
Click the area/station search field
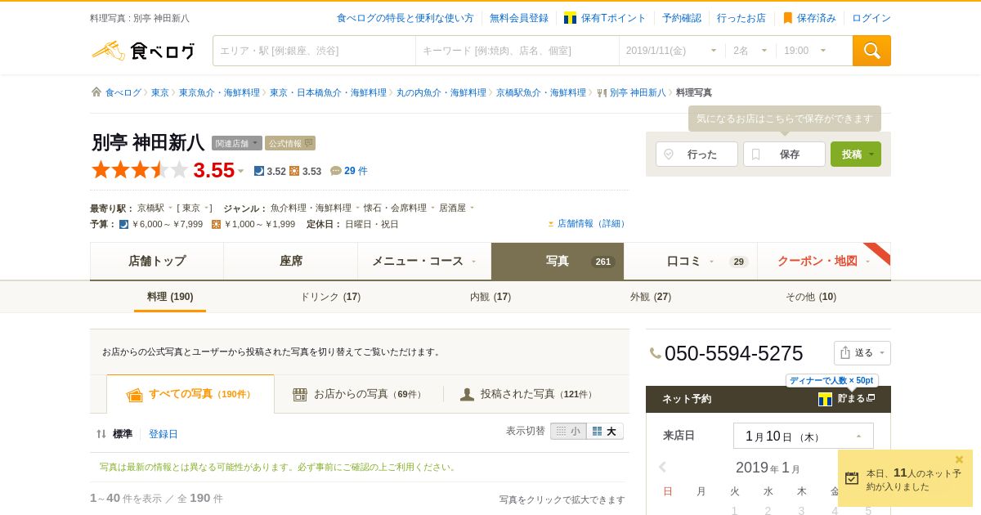(x=314, y=51)
